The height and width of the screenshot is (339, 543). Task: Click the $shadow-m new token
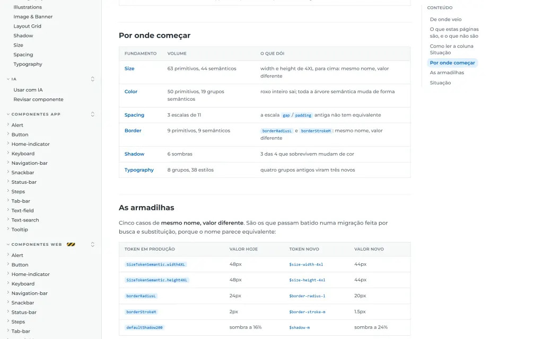[300, 327]
